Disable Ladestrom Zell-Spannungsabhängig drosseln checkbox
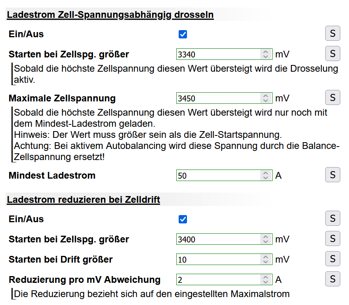Image resolution: width=349 pixels, height=305 pixels. [x=183, y=34]
